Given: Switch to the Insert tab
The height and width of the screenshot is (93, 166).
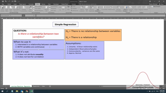Looking at the screenshot, I should pyautogui.click(x=15, y=4).
